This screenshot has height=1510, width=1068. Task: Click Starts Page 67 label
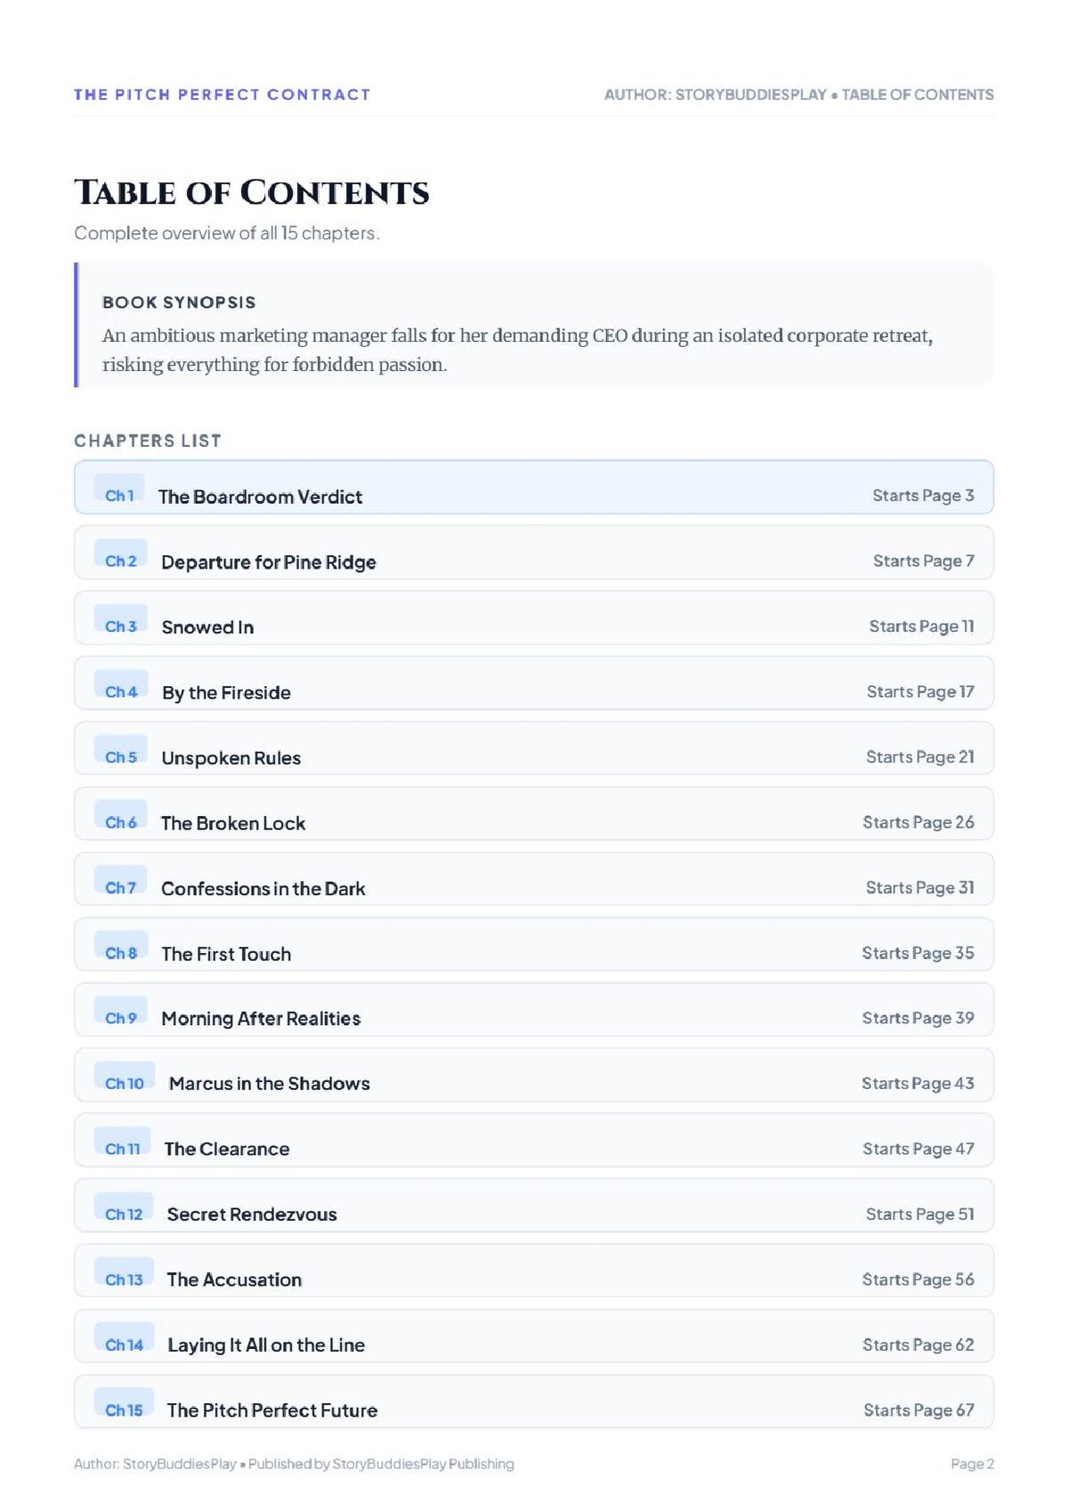click(918, 1410)
